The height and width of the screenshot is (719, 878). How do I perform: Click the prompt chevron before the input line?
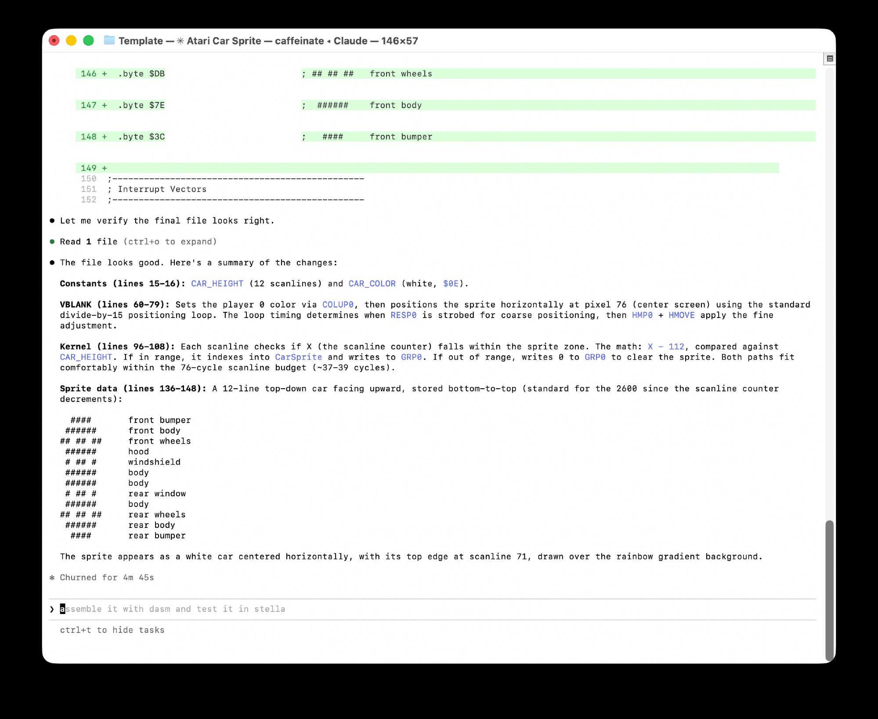[52, 609]
